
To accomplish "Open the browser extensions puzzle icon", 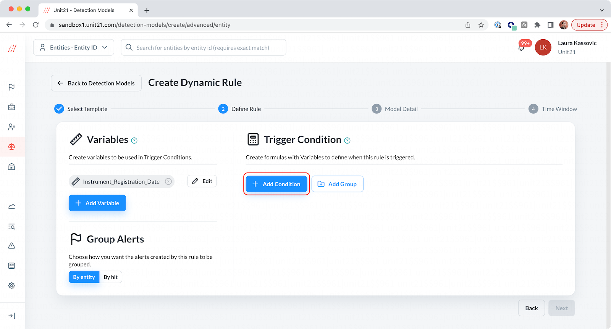I will 537,25.
